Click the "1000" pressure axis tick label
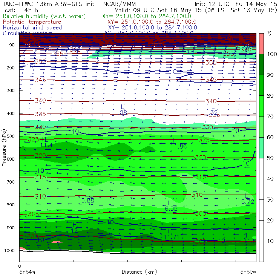The height and width of the screenshot is (279, 279). tap(9, 250)
